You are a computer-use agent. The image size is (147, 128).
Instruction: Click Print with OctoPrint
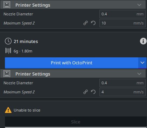71,63
